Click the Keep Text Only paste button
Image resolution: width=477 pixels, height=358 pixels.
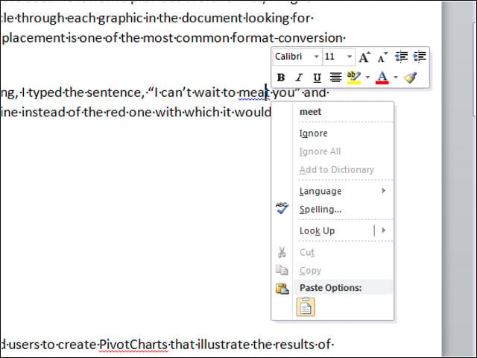coord(306,307)
